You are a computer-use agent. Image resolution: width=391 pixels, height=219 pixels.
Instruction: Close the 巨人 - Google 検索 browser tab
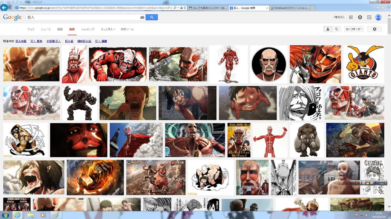(267, 8)
